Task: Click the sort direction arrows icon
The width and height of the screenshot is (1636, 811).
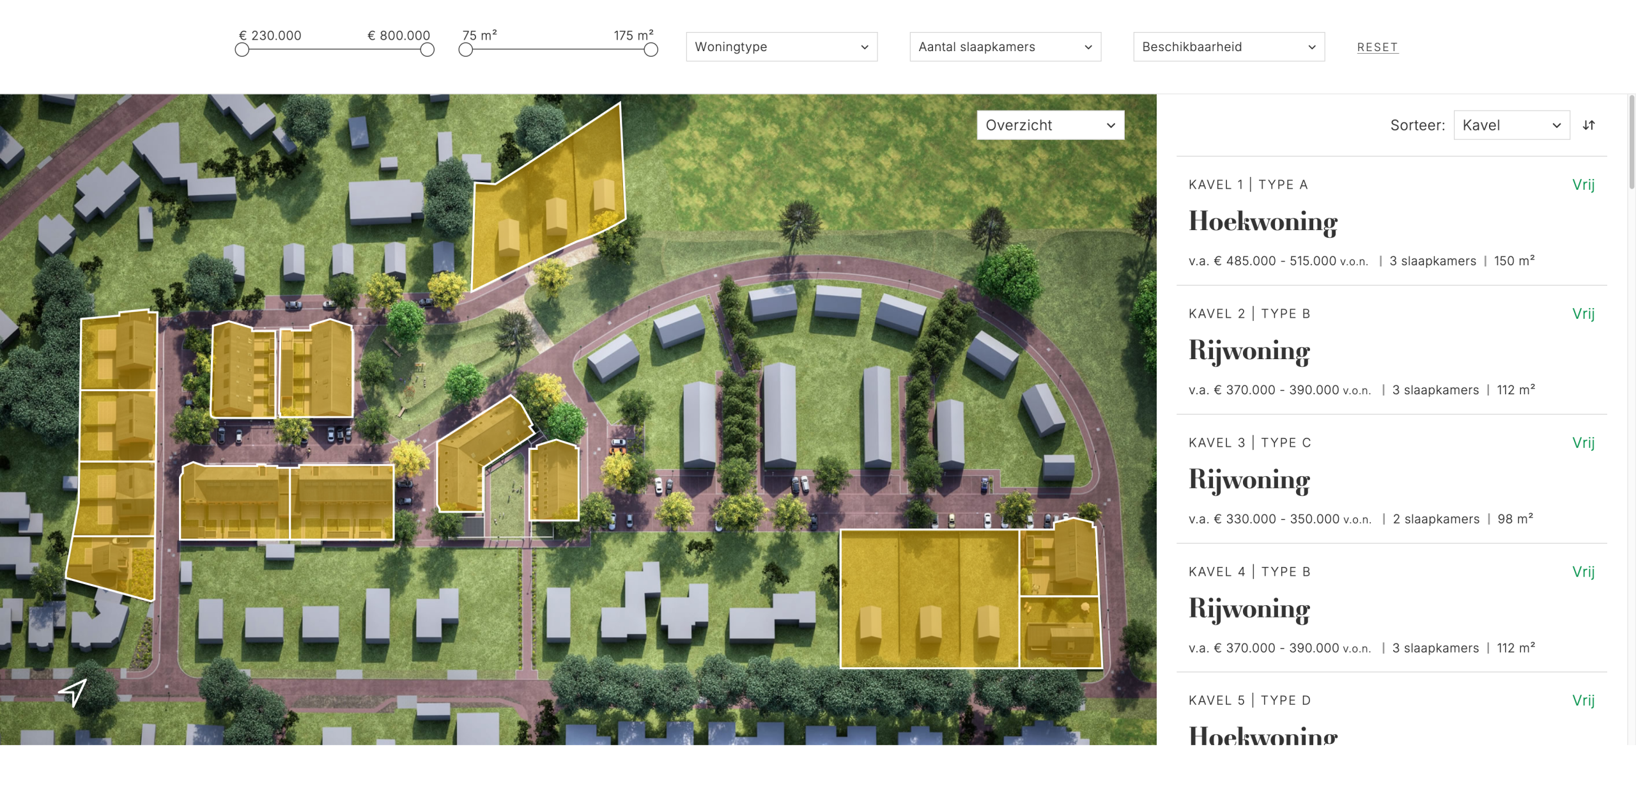Action: click(1589, 125)
